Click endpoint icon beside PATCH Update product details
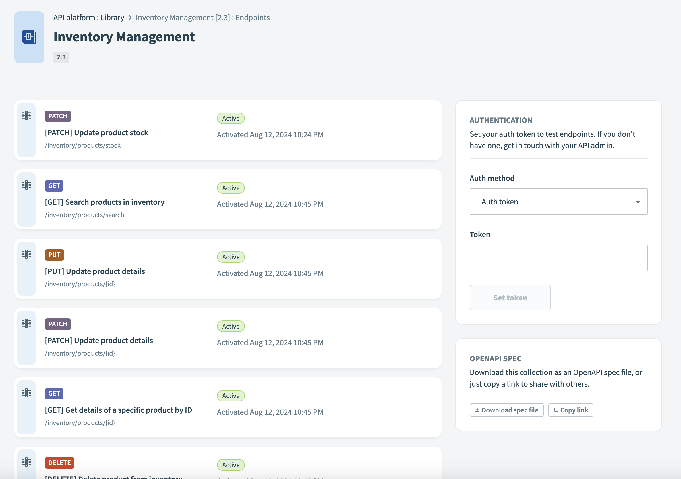Viewport: 681px width, 479px height. click(26, 323)
